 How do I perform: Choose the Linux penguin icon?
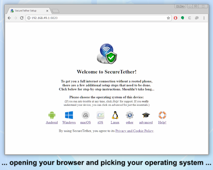115,115
